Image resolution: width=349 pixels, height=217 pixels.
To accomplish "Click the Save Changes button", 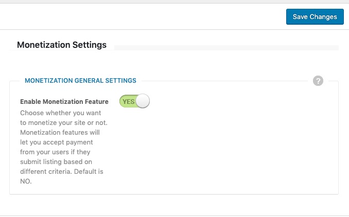I will pos(315,16).
